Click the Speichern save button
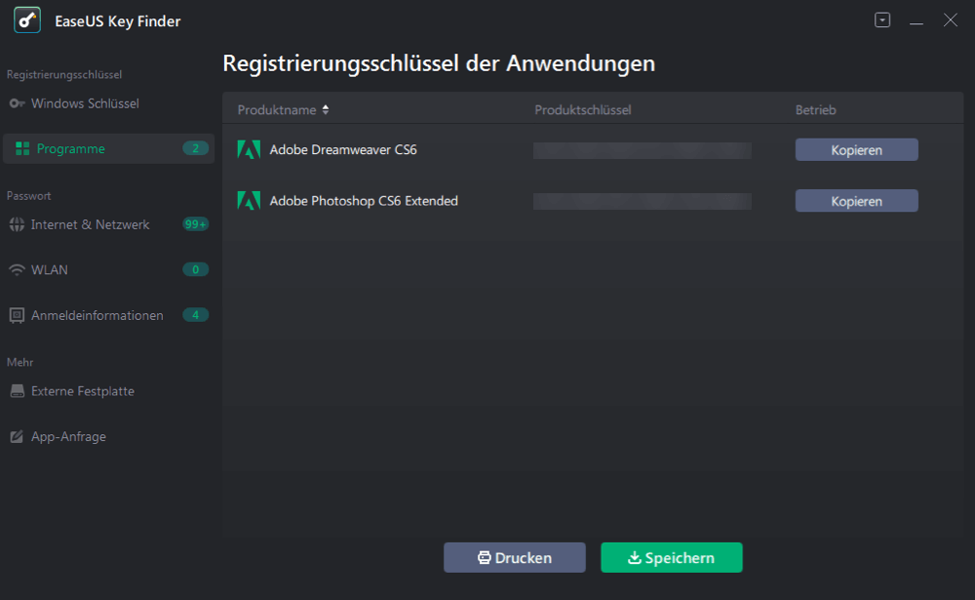This screenshot has width=975, height=600. pos(672,558)
